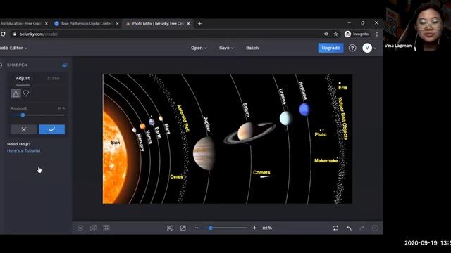Click the Vina Lagman video thumbnail

click(417, 26)
